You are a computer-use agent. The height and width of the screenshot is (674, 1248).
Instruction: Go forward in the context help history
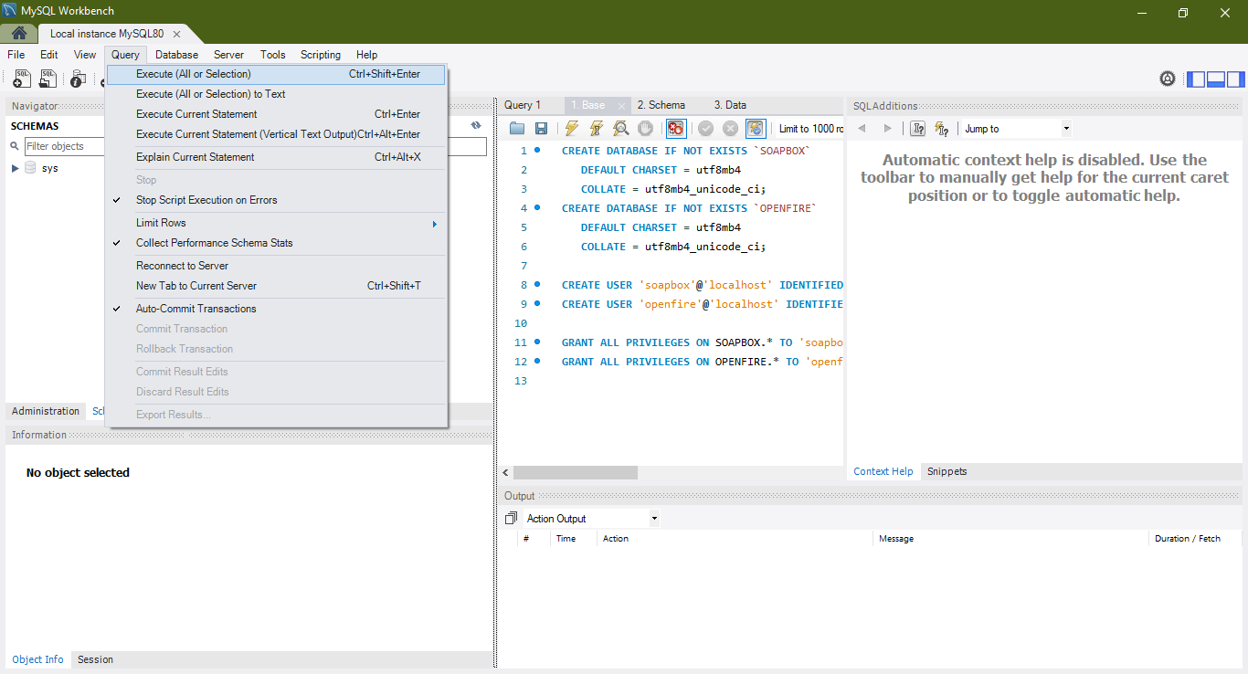click(x=887, y=129)
